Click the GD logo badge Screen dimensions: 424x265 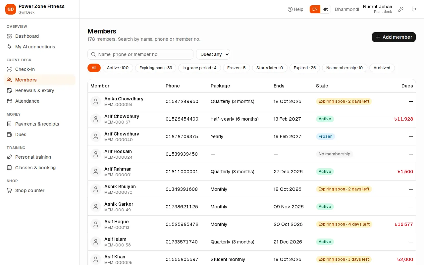pos(11,9)
